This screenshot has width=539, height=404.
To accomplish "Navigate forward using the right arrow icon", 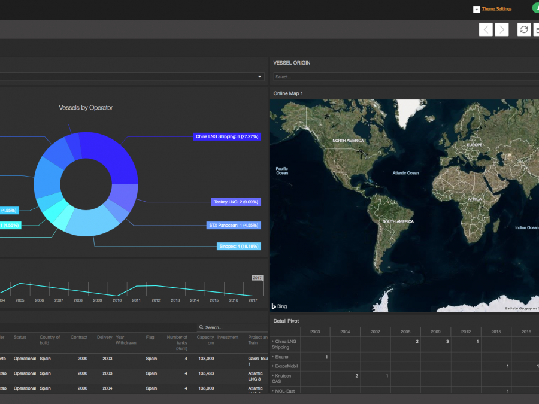I will 502,29.
